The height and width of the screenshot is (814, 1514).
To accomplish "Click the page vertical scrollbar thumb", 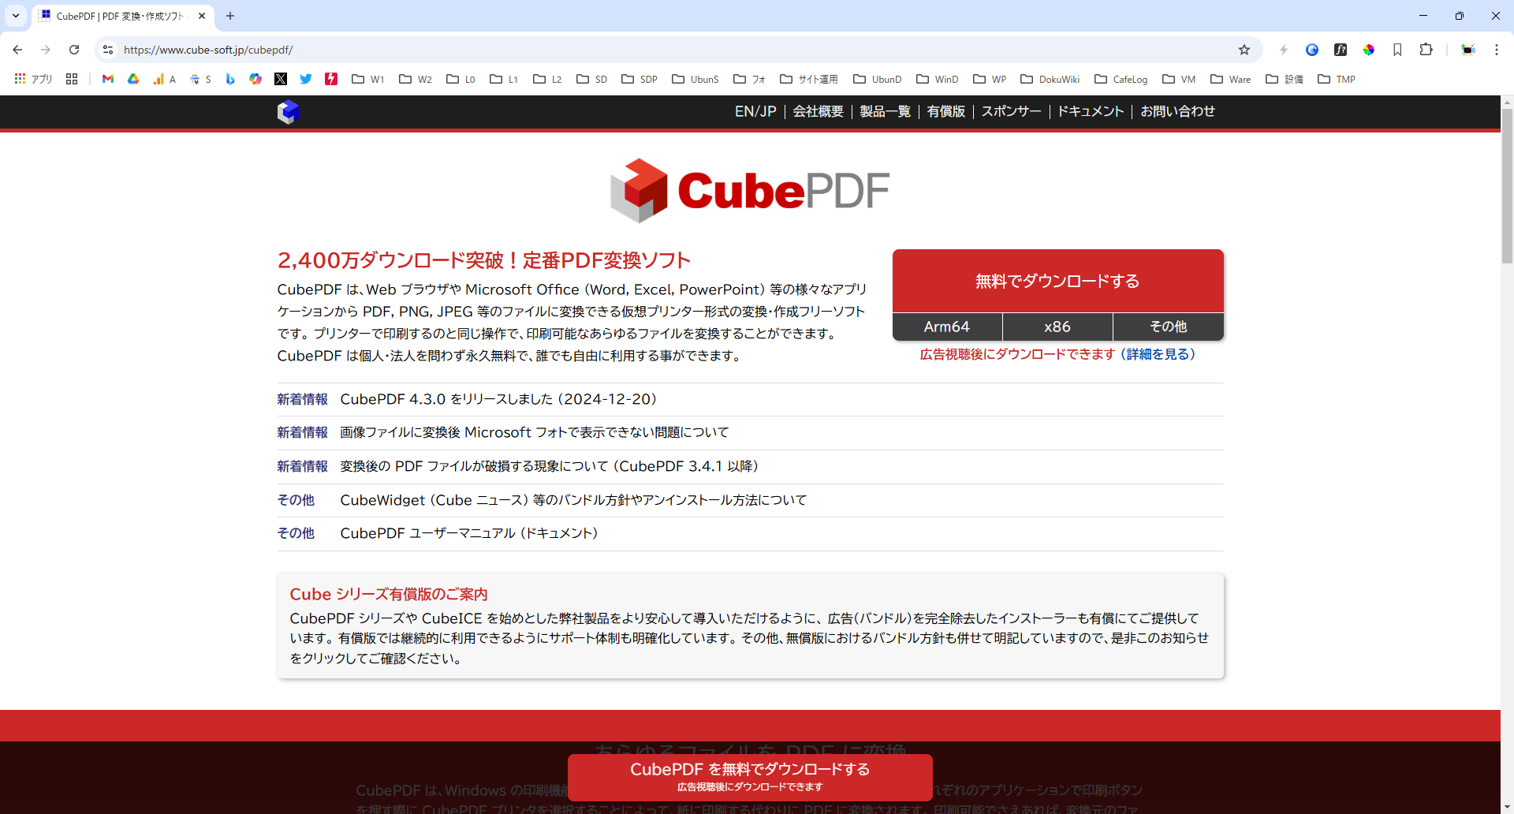I will click(1507, 185).
